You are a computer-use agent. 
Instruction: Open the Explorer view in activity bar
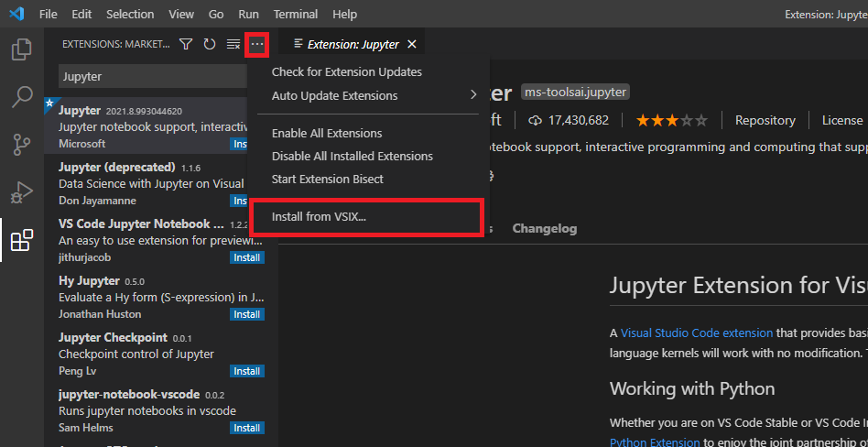click(x=22, y=49)
